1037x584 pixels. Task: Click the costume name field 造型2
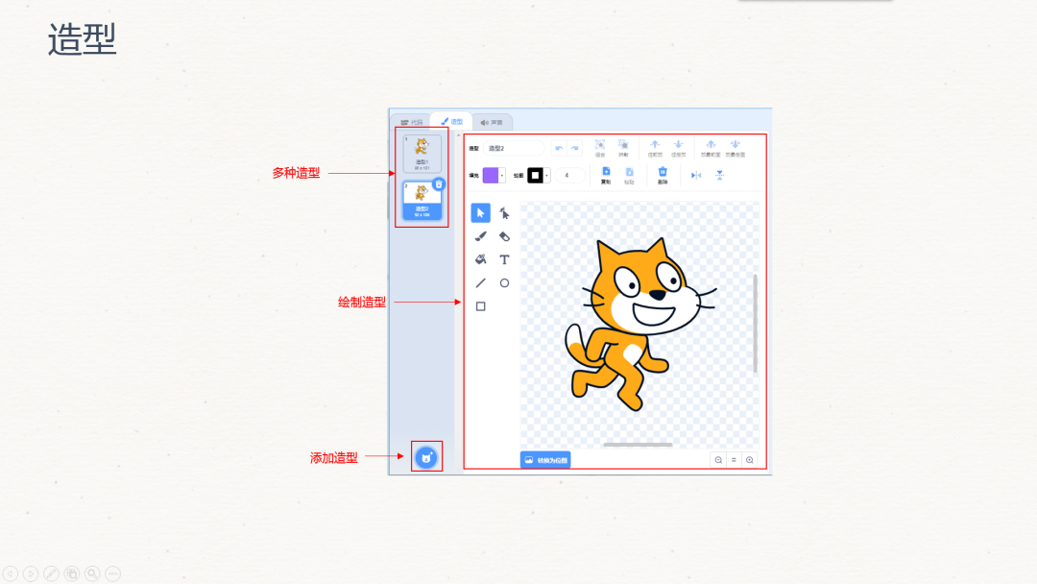513,148
